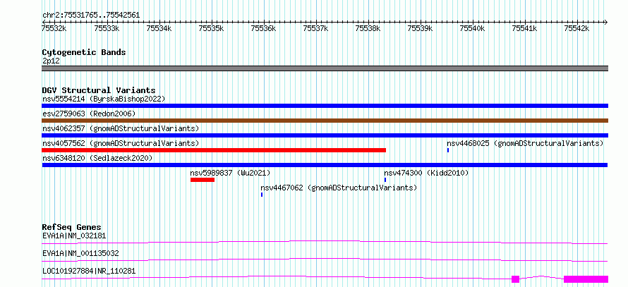Click the 75542k ruler tick label
The width and height of the screenshot is (628, 287).
coord(576,28)
